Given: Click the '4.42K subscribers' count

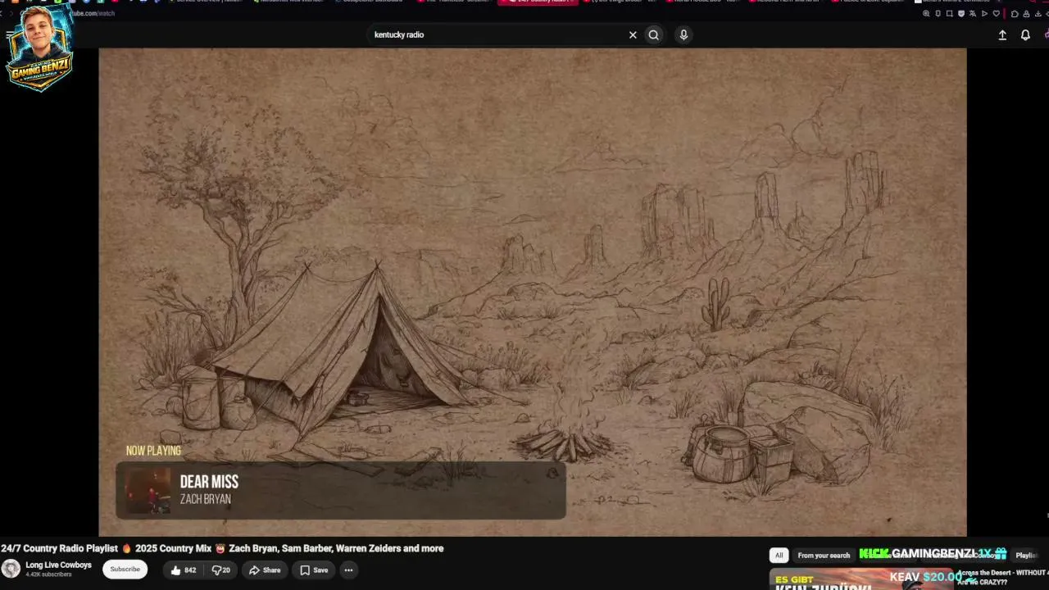Looking at the screenshot, I should 48,574.
